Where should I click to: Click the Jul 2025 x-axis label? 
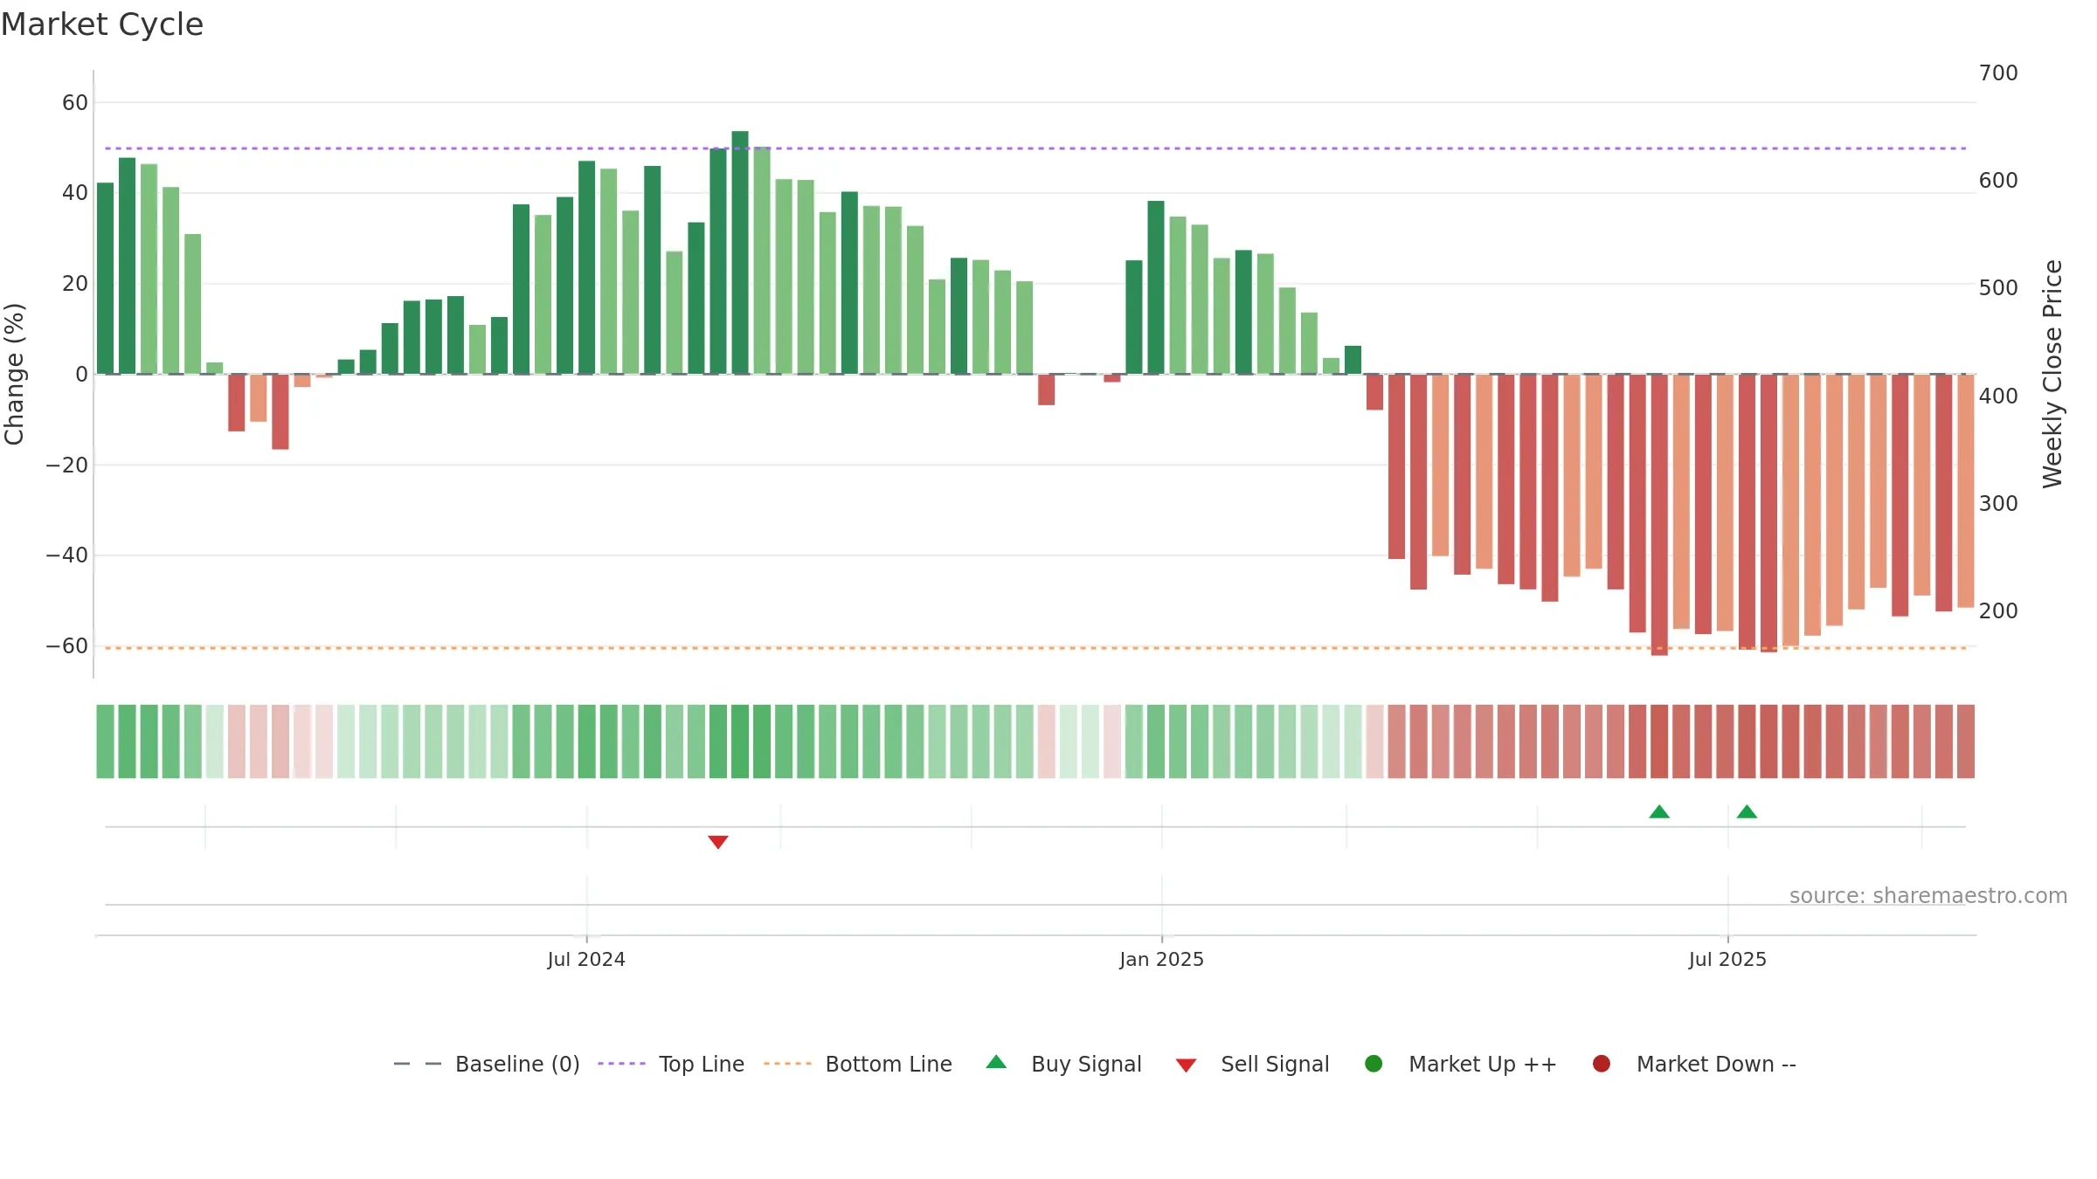point(1727,959)
